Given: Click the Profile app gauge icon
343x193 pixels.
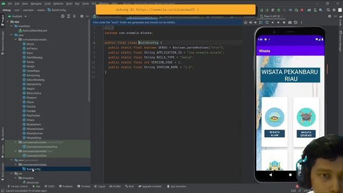Looking at the screenshot, I should tap(290, 10).
